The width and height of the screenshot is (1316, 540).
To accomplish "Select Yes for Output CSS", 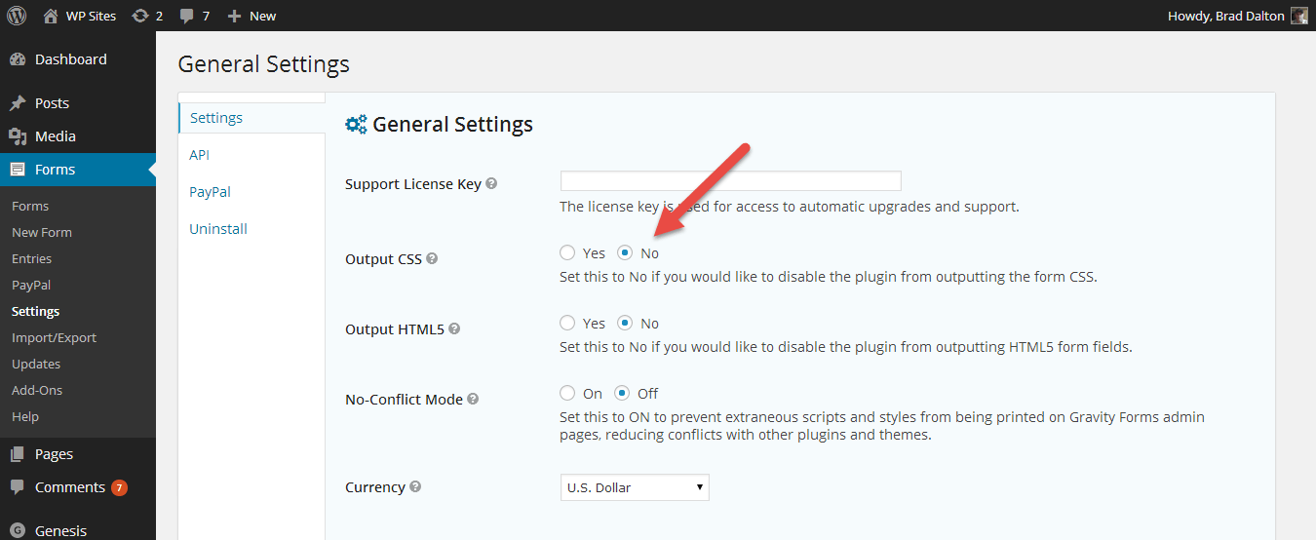I will pos(567,252).
